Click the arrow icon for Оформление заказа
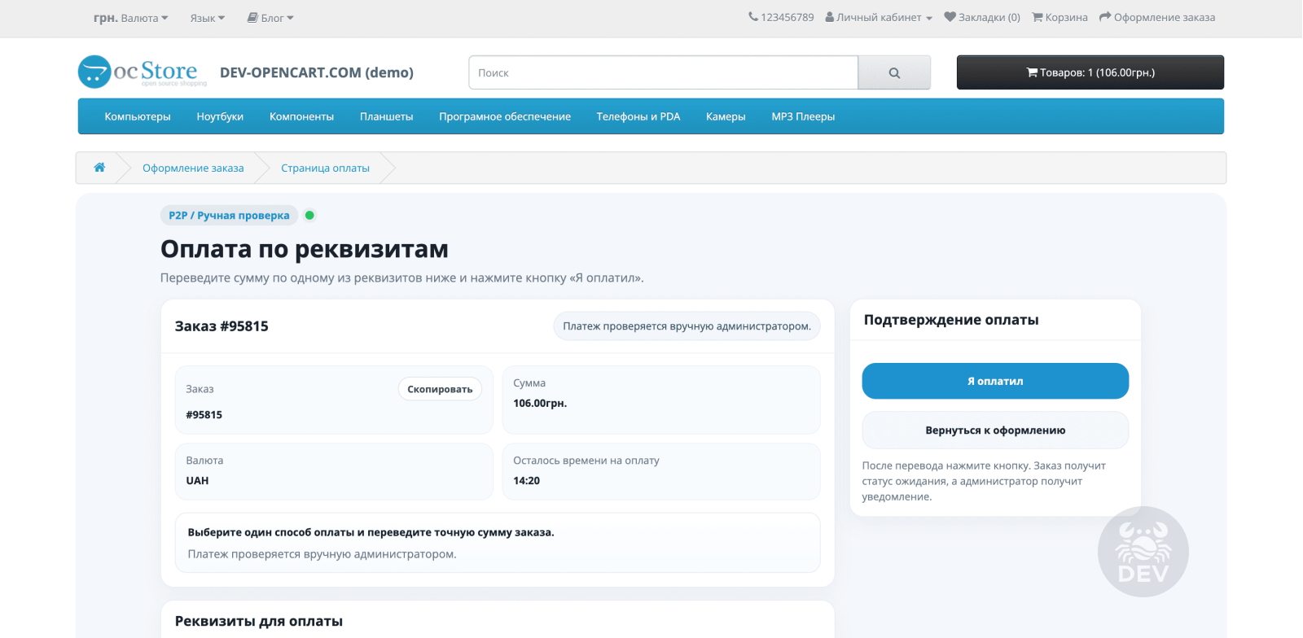The width and height of the screenshot is (1303, 638). pyautogui.click(x=1105, y=17)
